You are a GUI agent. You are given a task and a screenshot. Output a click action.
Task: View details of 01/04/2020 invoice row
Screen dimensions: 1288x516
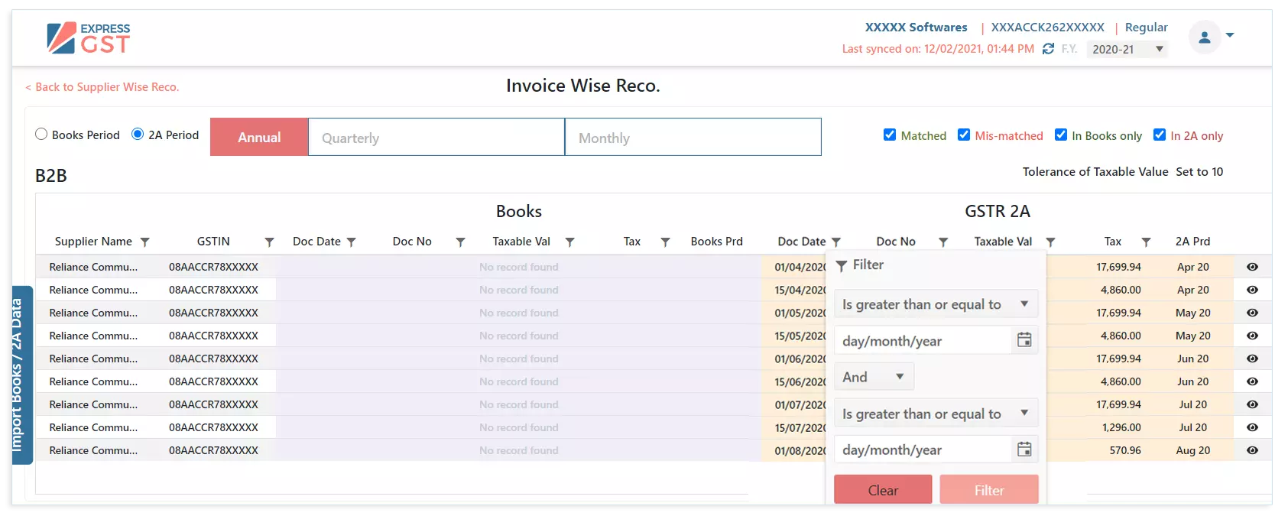(x=1252, y=267)
